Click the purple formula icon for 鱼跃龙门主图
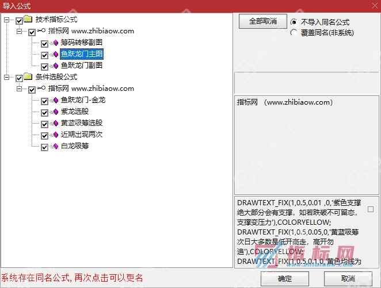 [x=56, y=54]
